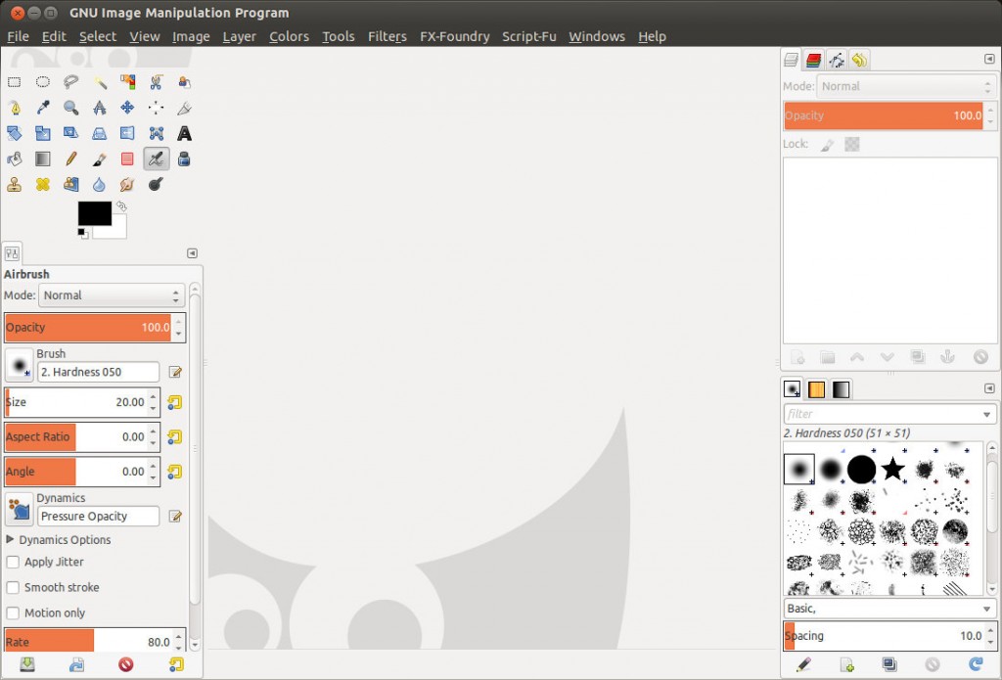Open the Colors menu
The height and width of the screenshot is (680, 1002).
point(289,36)
